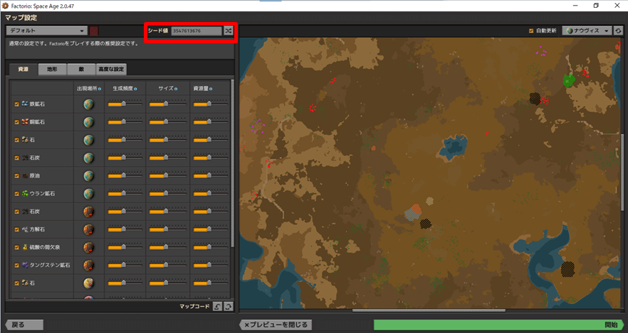Disable the ウラン鉱石 resource checkbox
The width and height of the screenshot is (628, 333).
tap(17, 194)
